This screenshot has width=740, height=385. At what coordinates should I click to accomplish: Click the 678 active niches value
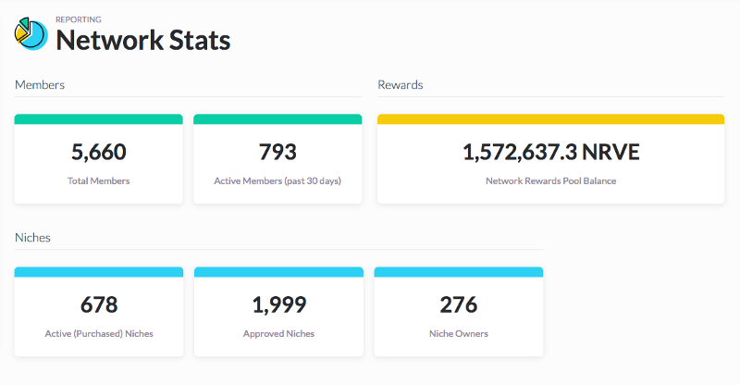click(99, 304)
